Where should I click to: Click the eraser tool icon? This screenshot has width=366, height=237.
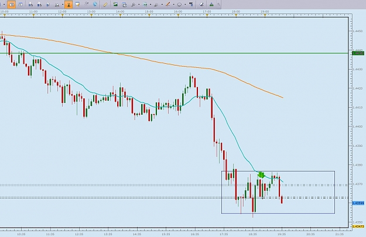(x=201, y=5)
